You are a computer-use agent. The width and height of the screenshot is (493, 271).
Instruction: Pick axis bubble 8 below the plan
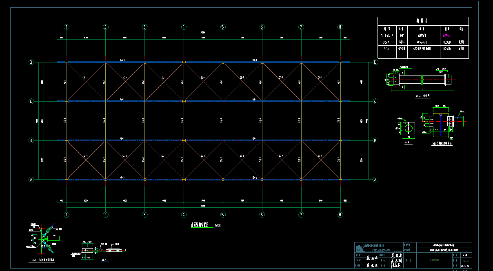[x=340, y=215]
